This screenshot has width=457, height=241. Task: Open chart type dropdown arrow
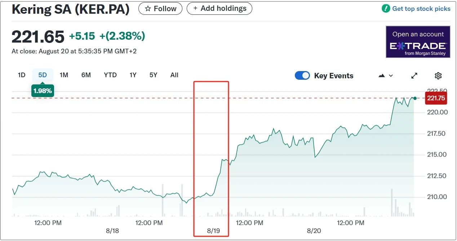pyautogui.click(x=391, y=76)
